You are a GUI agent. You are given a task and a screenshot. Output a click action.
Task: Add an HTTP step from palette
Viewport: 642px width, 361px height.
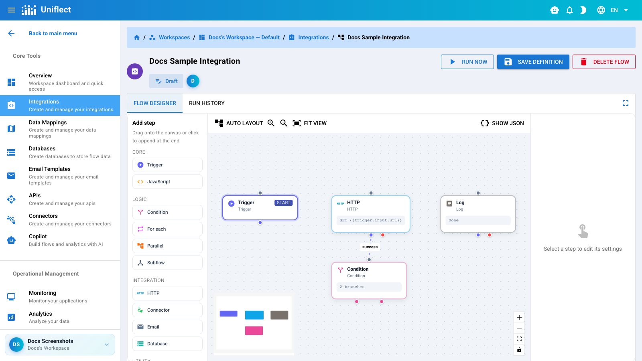pos(167,293)
